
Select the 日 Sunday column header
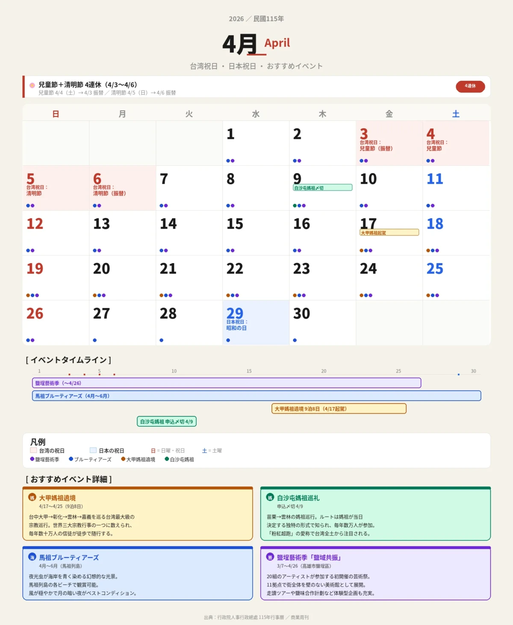coord(56,114)
